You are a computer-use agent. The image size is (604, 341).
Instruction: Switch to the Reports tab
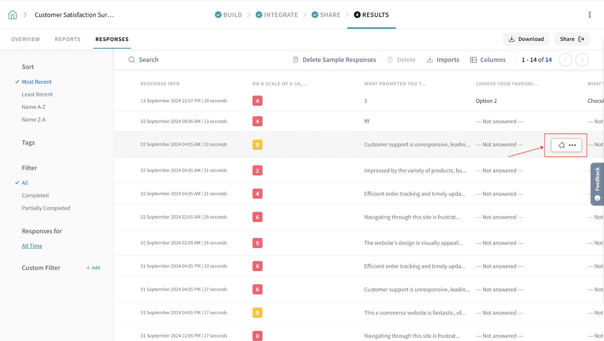pyautogui.click(x=68, y=39)
